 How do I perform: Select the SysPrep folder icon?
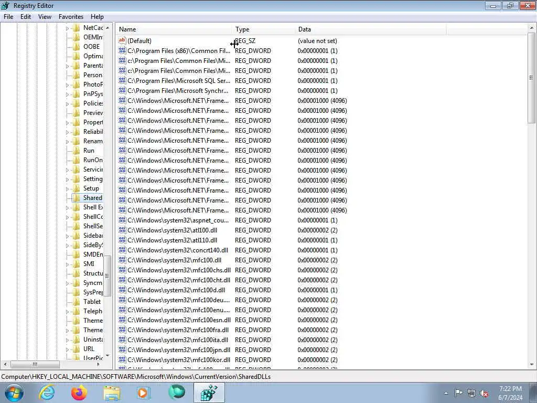[77, 292]
